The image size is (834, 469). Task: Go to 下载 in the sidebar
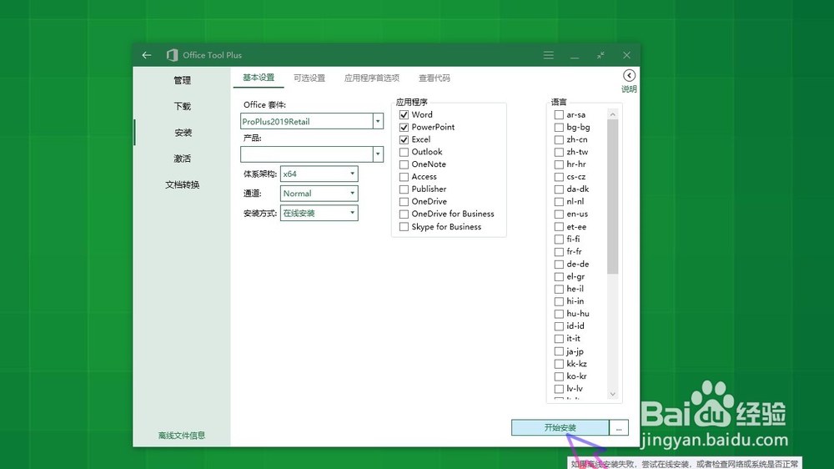click(x=183, y=107)
